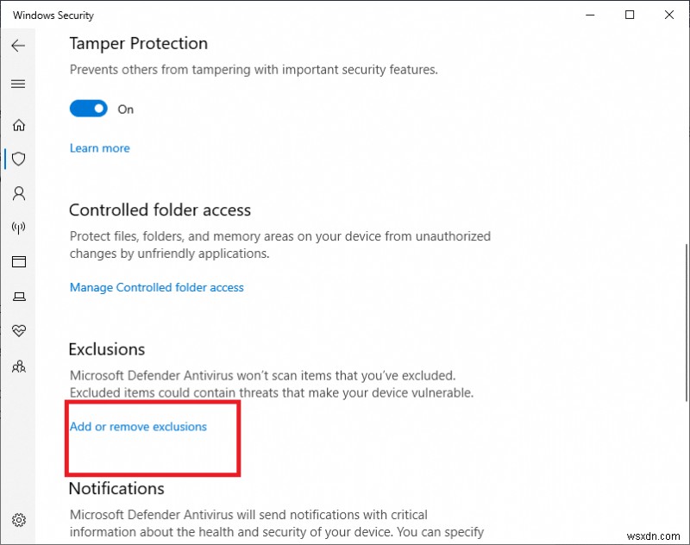Click the On label beside the toggle
This screenshot has height=545, width=690.
coord(125,110)
